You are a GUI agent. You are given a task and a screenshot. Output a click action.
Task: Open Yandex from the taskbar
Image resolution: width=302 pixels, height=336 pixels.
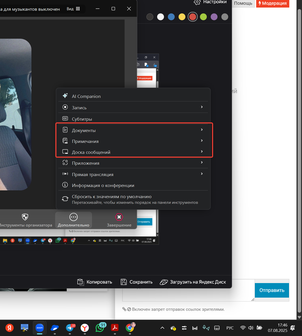tap(10, 328)
